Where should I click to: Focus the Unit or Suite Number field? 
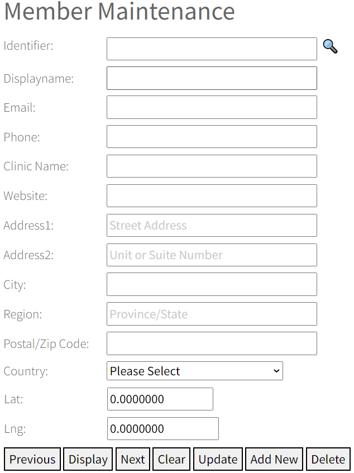pyautogui.click(x=212, y=255)
